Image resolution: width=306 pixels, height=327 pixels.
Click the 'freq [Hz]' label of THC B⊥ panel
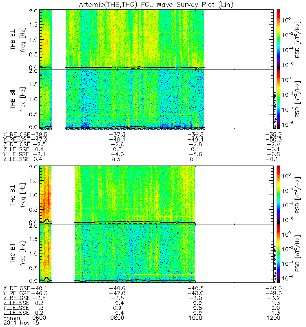[x=23, y=195]
